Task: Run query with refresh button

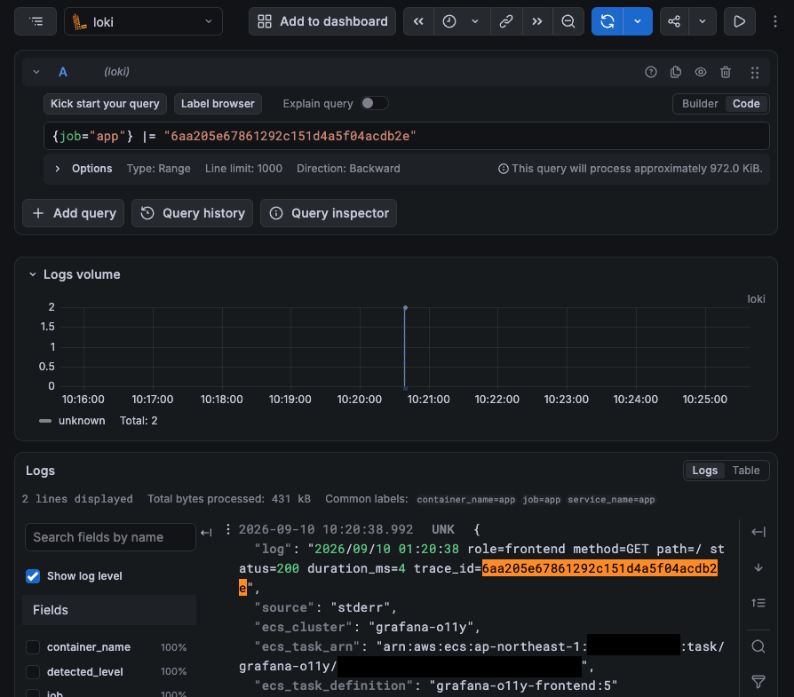Action: pos(607,21)
